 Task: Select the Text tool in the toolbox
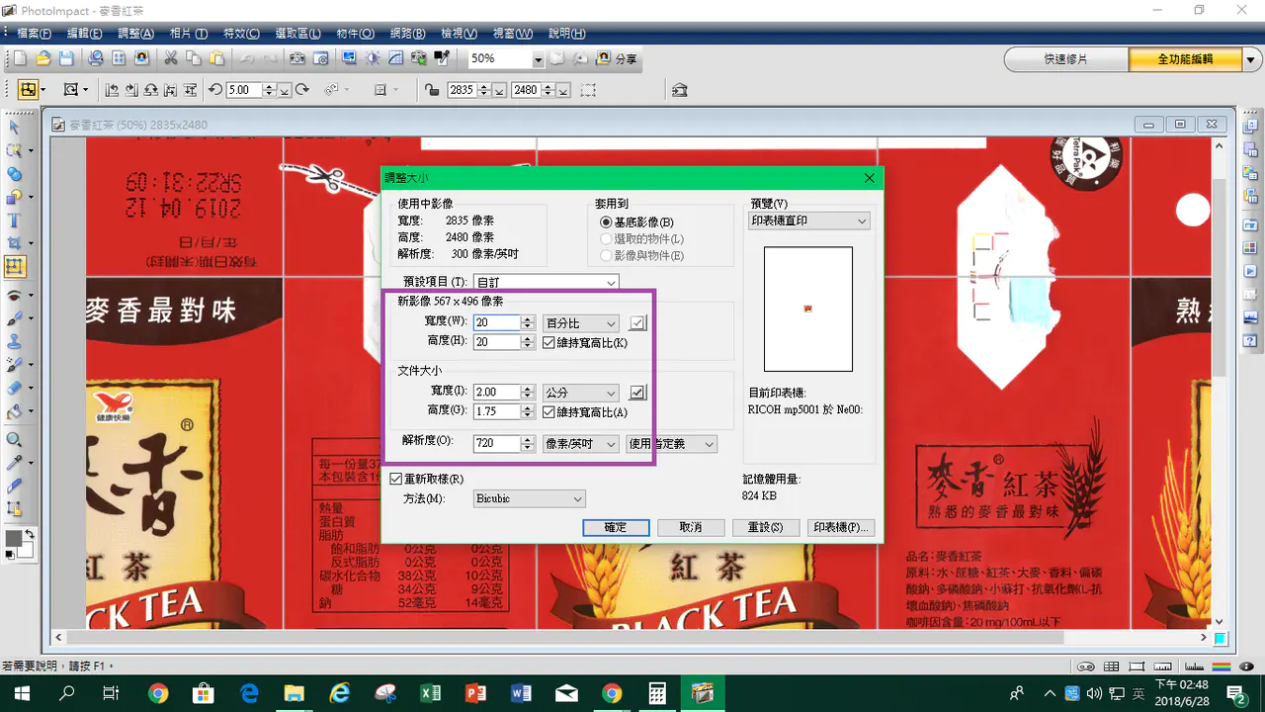14,221
